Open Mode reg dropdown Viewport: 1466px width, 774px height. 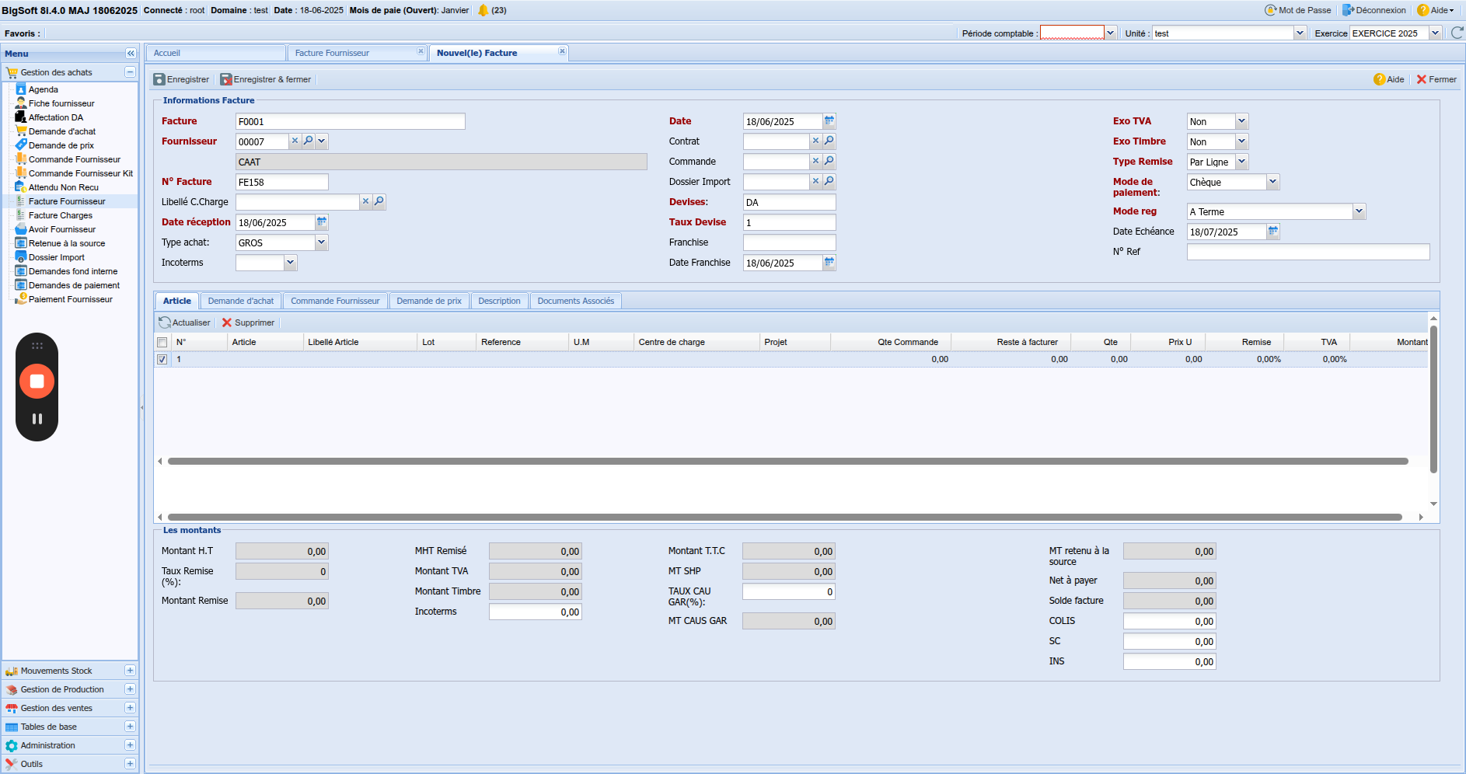pos(1359,211)
